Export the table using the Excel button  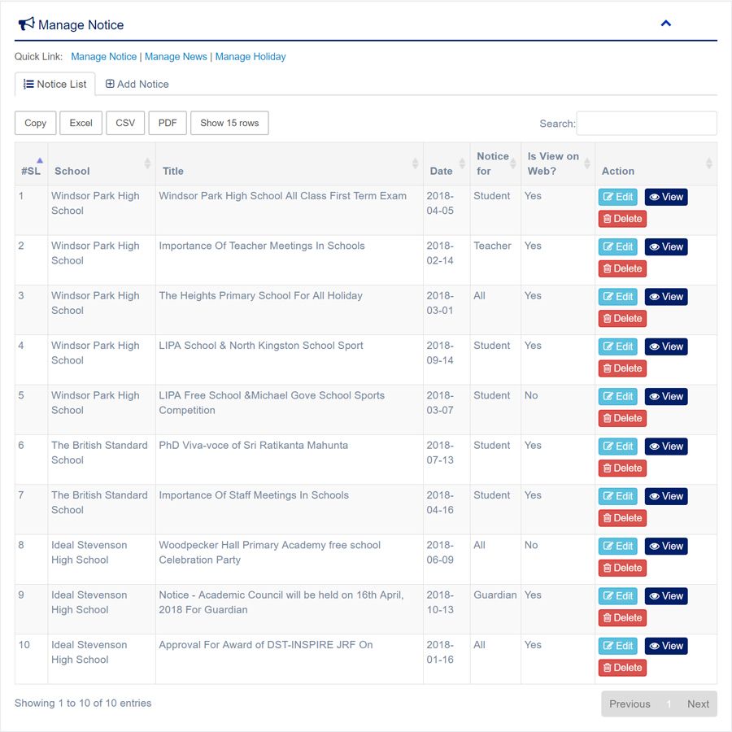[x=81, y=123]
